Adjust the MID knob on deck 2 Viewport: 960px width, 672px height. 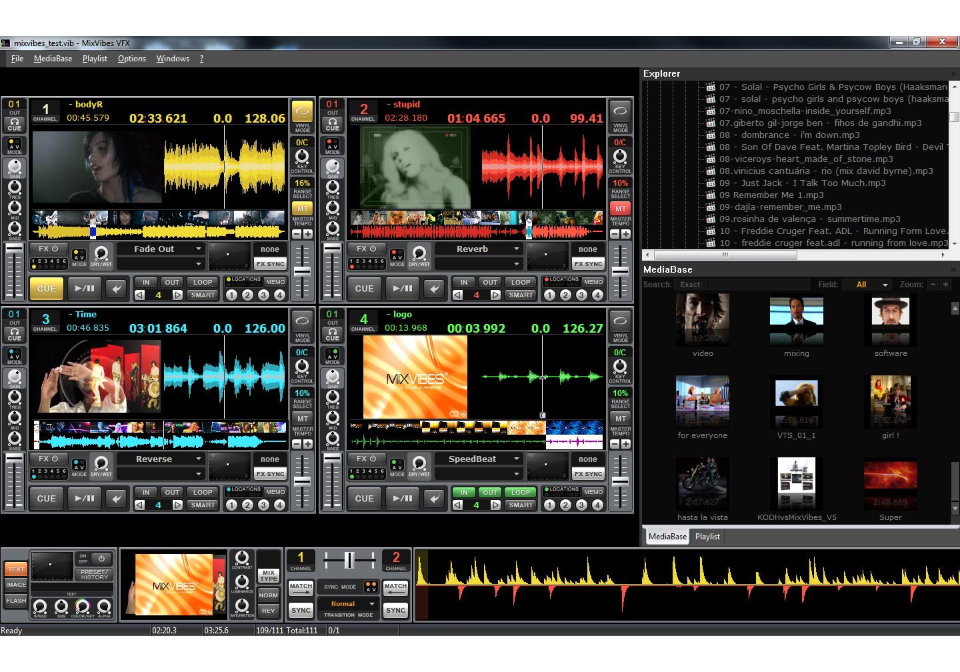point(333,208)
